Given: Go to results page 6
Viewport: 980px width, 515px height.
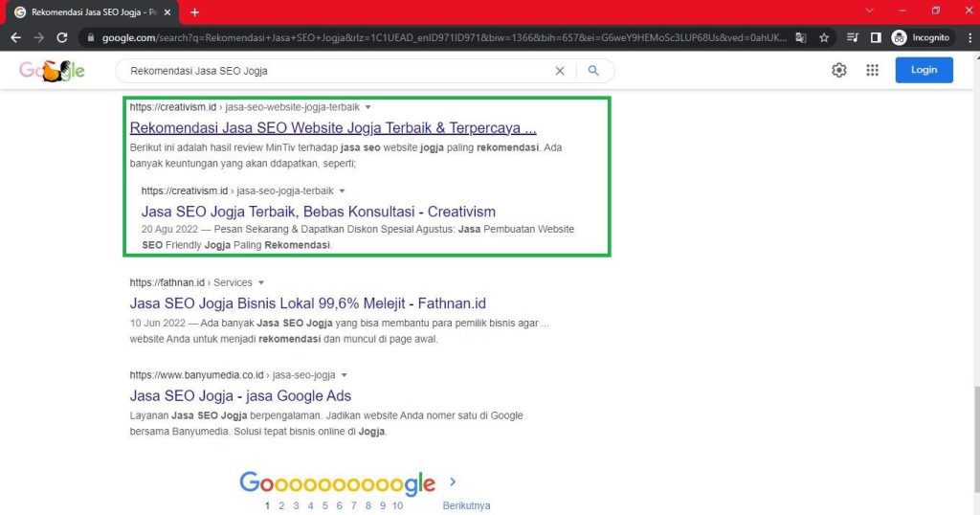Looking at the screenshot, I should pos(339,505).
